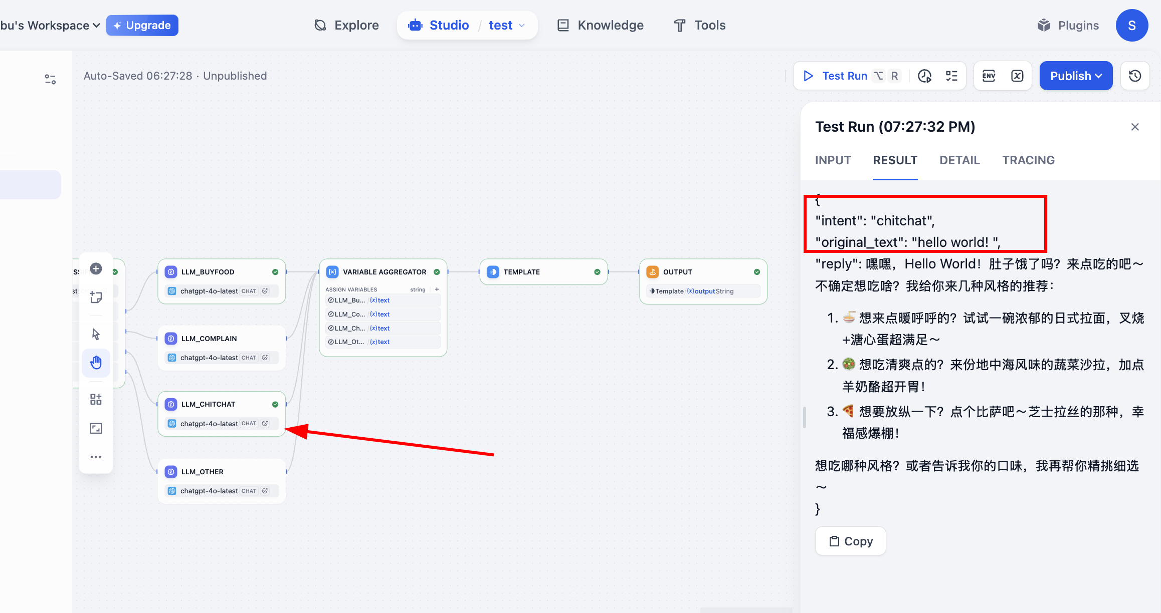Click organize nodes icon

point(96,399)
